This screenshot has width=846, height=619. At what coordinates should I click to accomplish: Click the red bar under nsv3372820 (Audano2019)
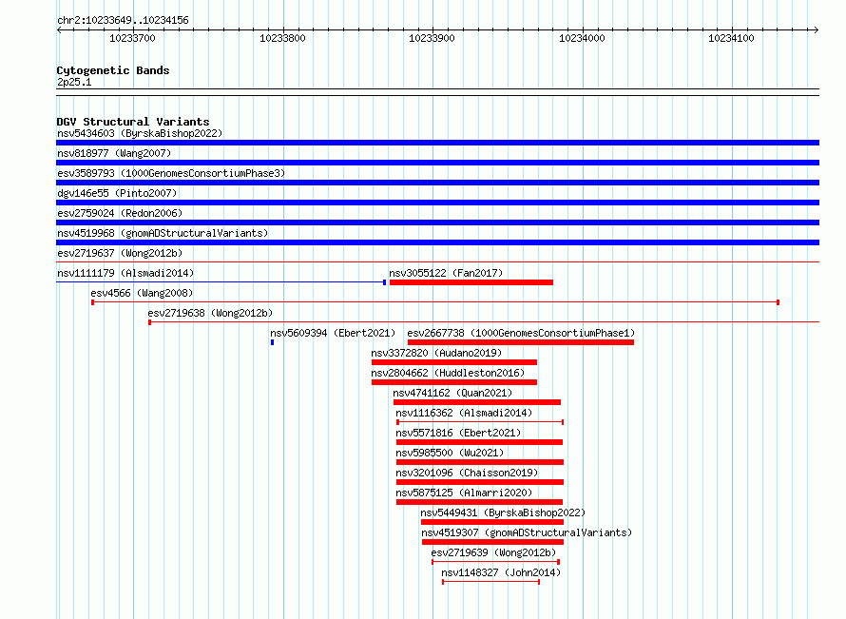pos(454,362)
